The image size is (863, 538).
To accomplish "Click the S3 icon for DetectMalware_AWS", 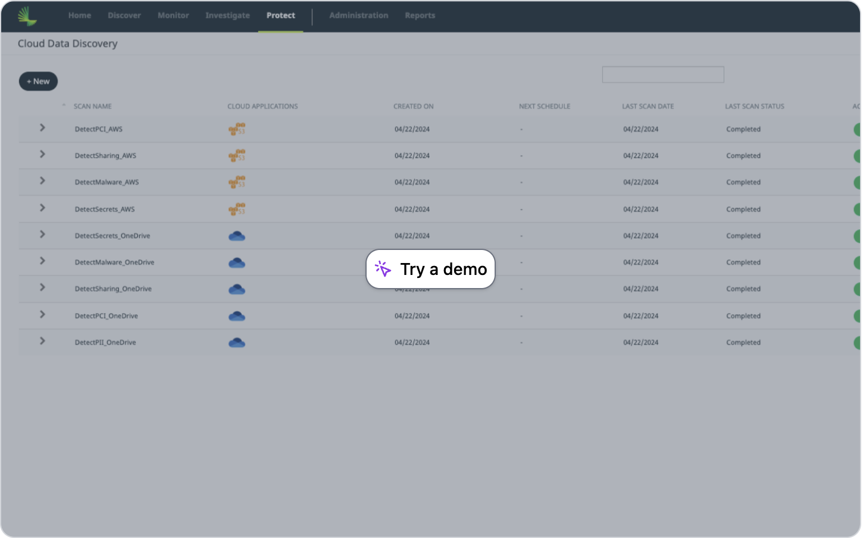I will tap(237, 182).
